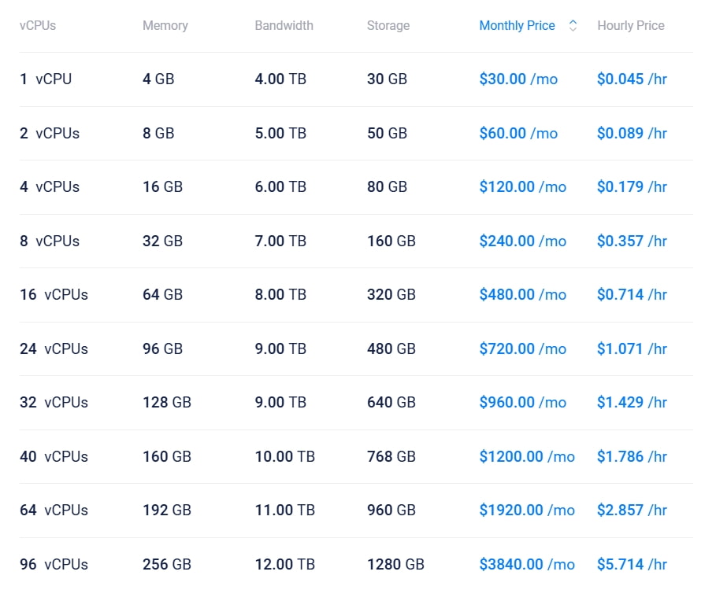Click the Monthly Price sort arrows icon
Screen dimensions: 716x601
573,25
